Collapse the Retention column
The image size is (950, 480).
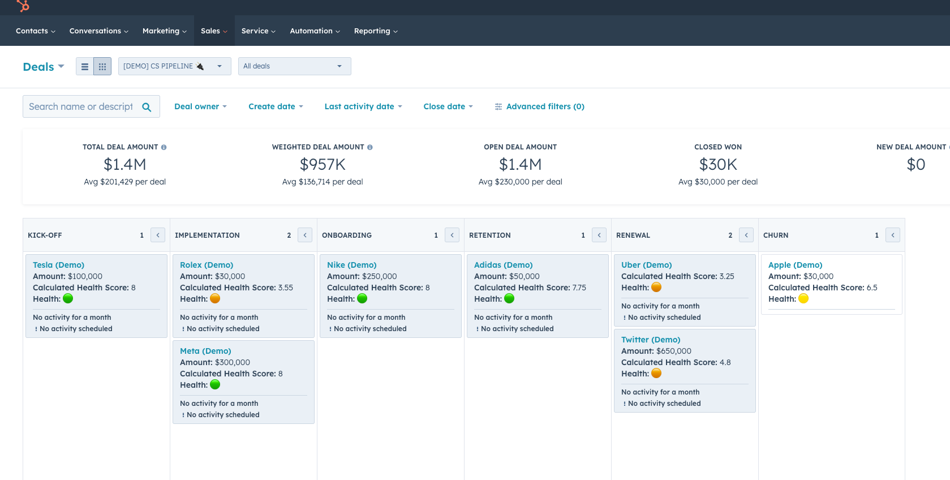(599, 235)
